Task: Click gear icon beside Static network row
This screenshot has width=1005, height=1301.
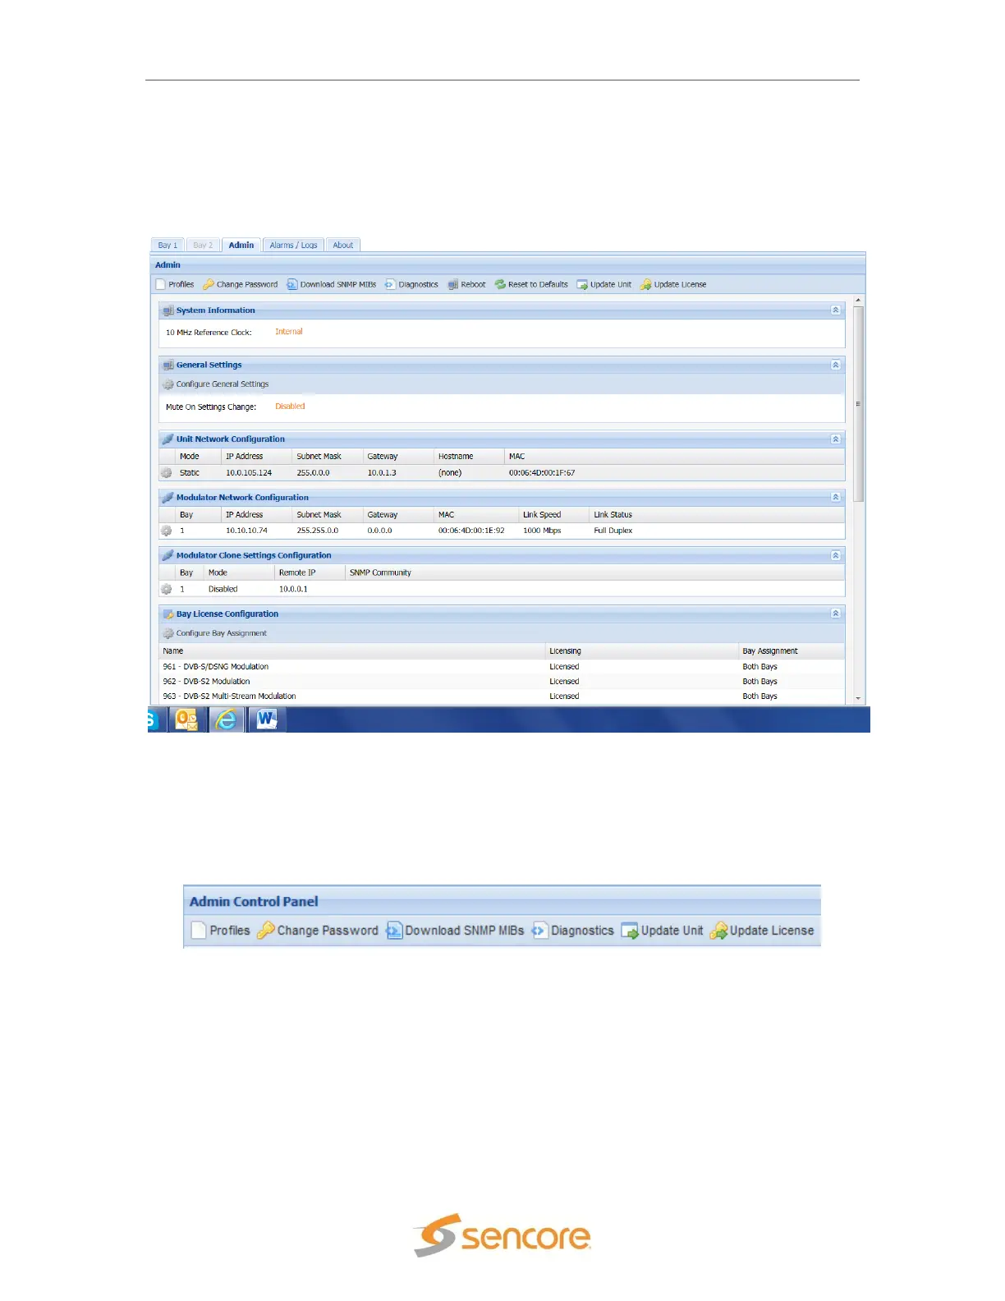Action: point(167,473)
